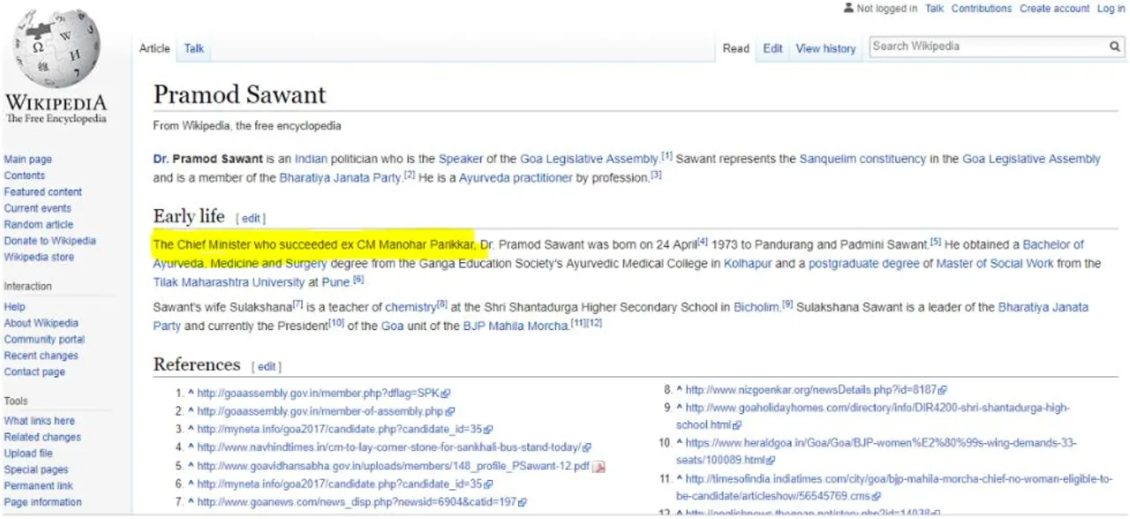Open the BJP Mahila Morcha link
Screen dimensions: 1130x519
click(516, 326)
